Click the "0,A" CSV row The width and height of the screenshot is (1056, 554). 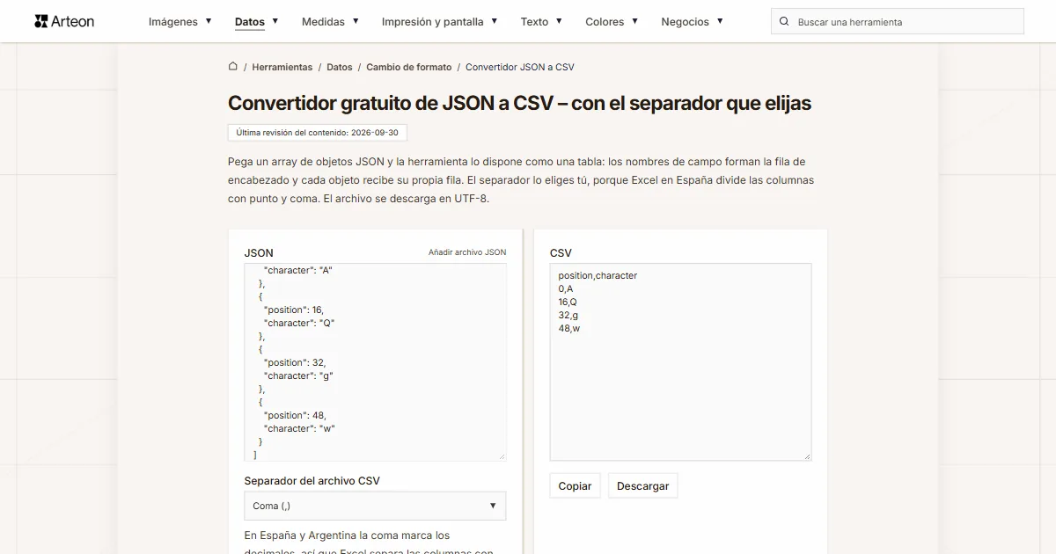[x=566, y=288]
